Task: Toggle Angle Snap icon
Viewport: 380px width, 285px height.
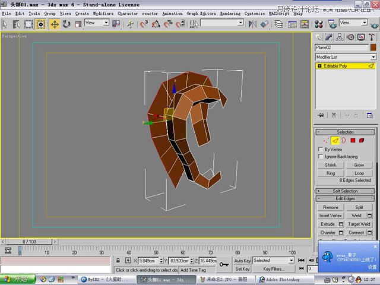Action: coord(156,24)
